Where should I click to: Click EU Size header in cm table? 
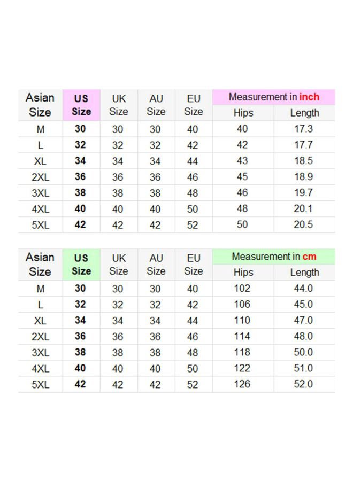pos(194,265)
